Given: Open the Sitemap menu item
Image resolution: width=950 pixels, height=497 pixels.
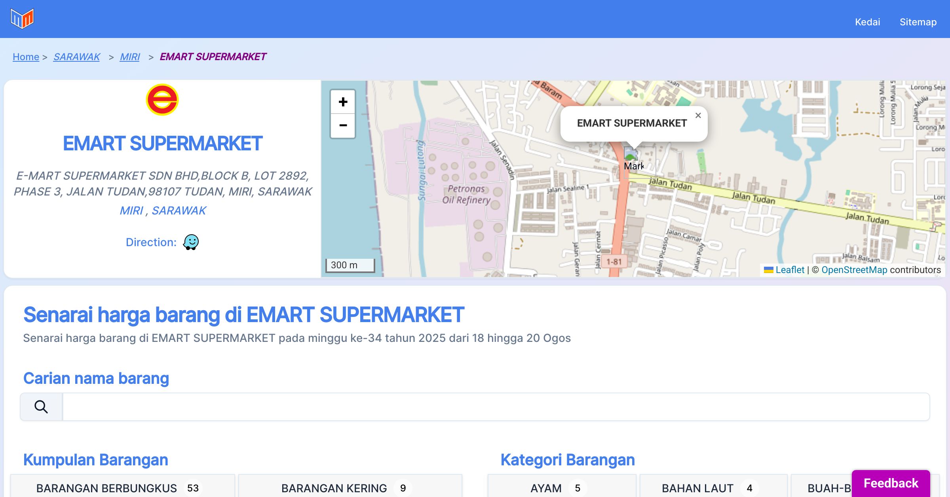Looking at the screenshot, I should [918, 22].
